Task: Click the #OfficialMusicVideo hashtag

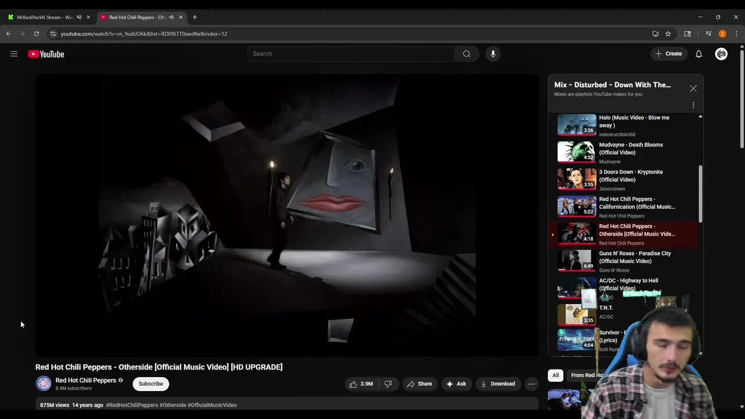Action: tap(212, 405)
